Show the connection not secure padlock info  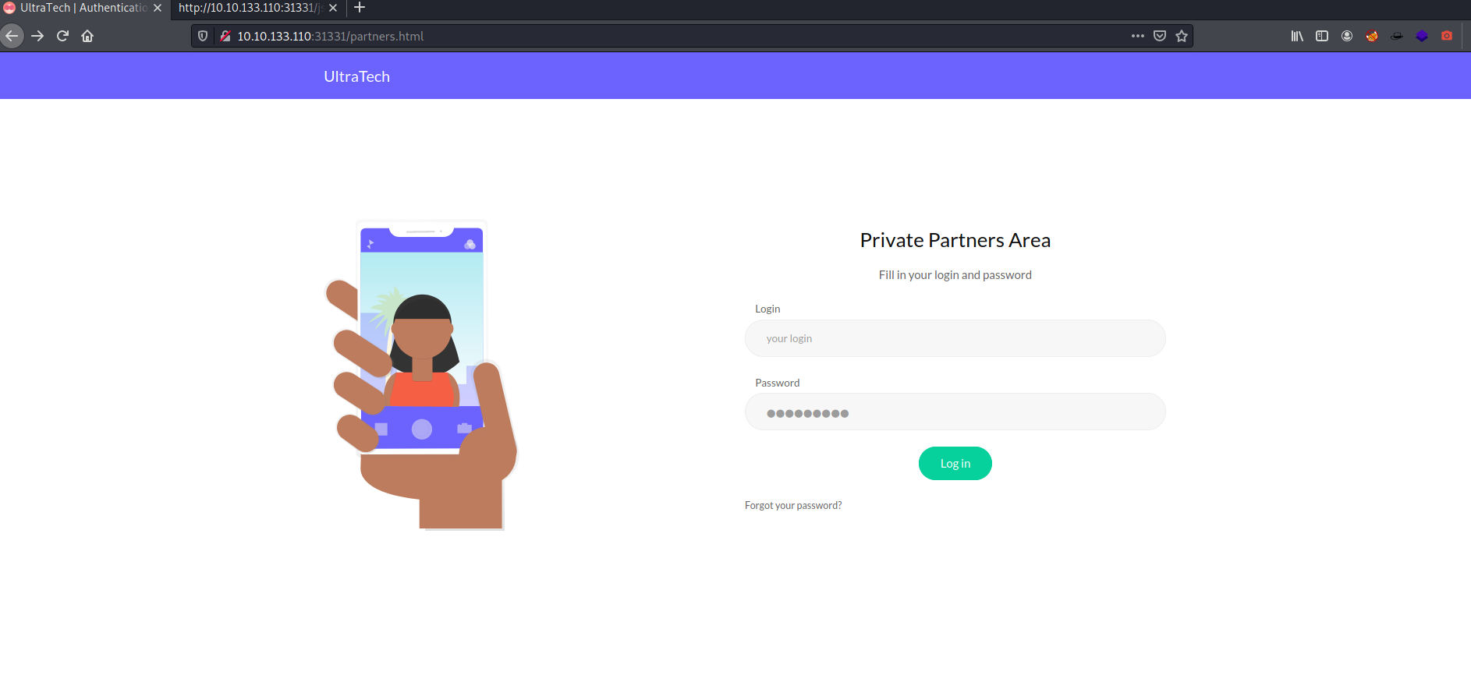pos(225,36)
